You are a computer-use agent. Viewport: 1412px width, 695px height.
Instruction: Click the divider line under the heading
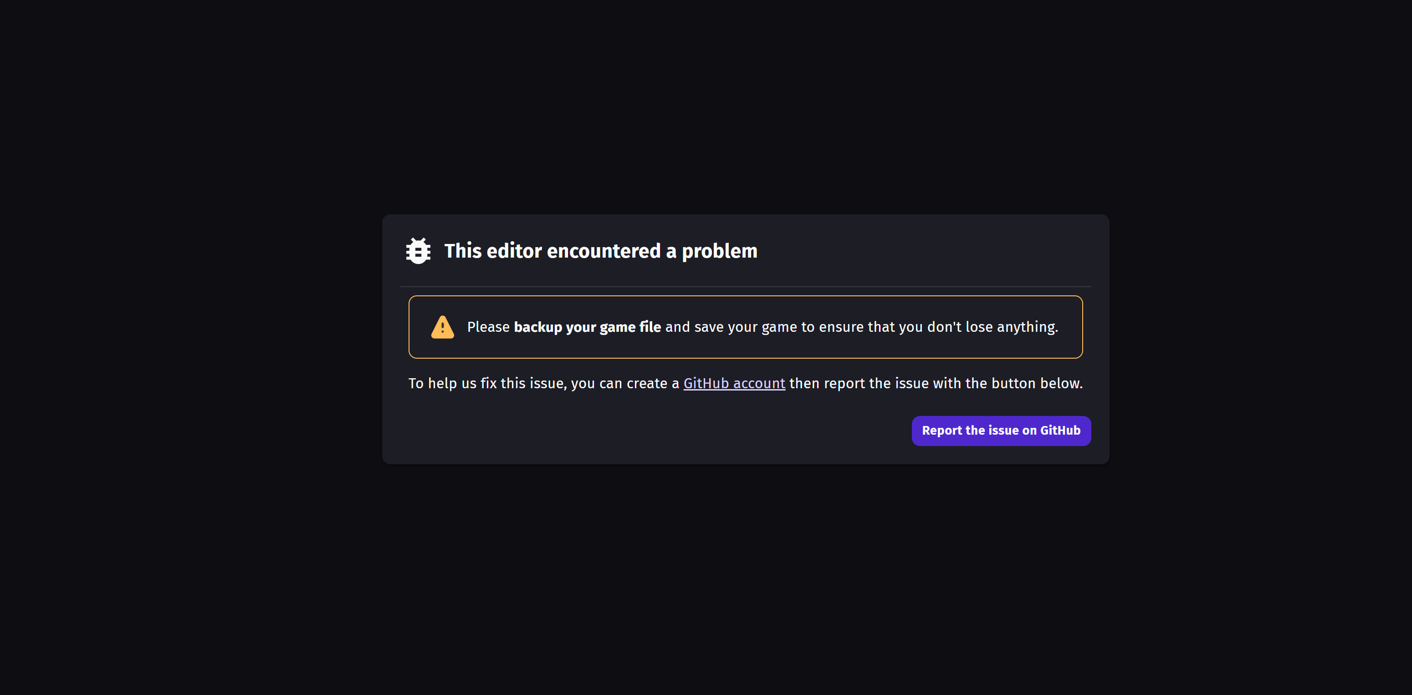coord(746,286)
